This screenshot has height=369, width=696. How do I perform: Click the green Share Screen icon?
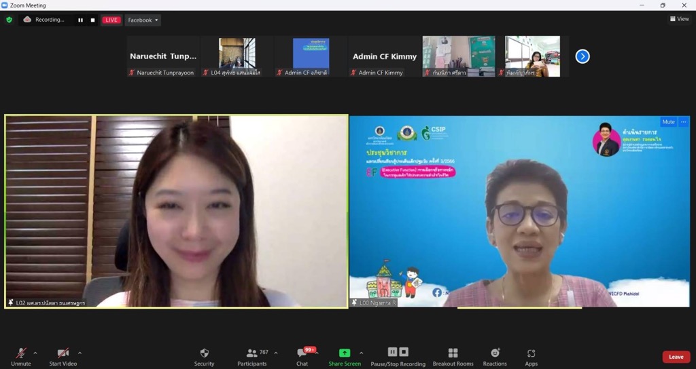pyautogui.click(x=345, y=353)
